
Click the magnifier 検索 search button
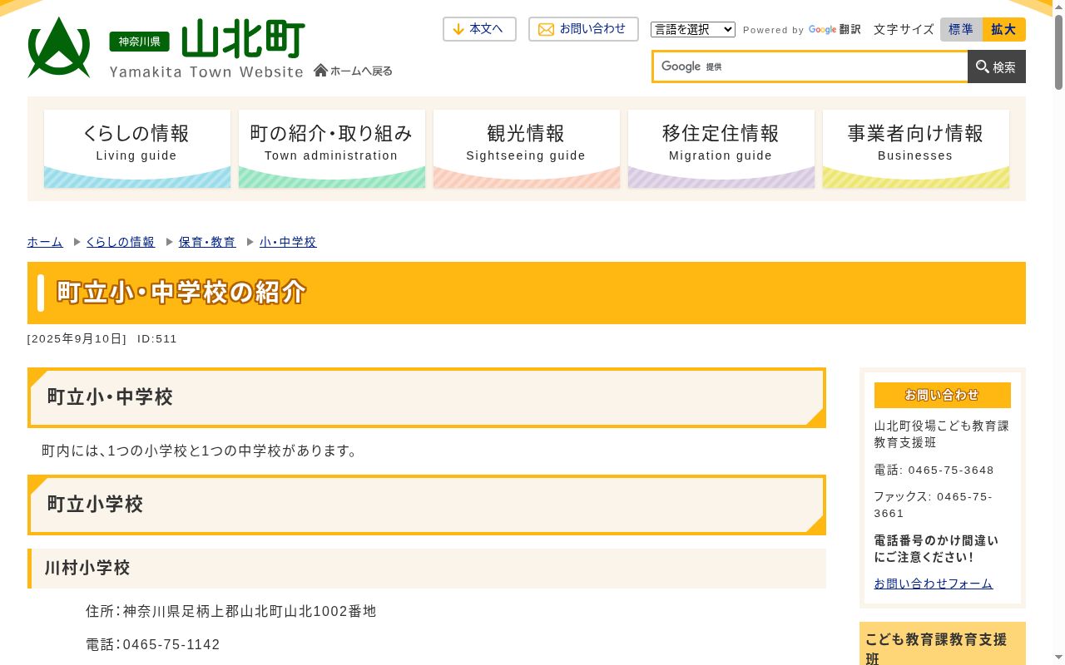click(997, 66)
